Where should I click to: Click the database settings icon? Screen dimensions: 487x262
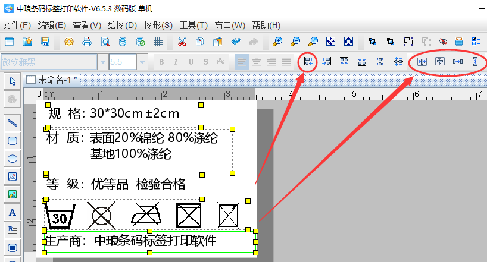(123, 42)
